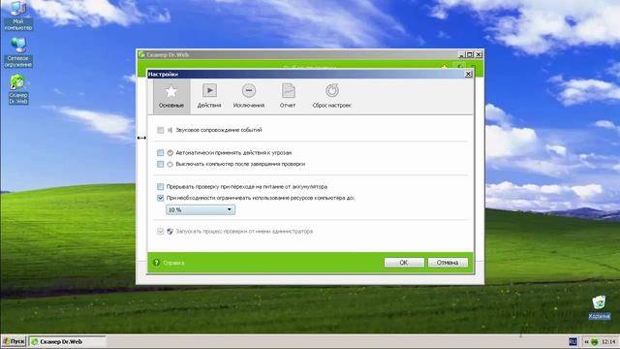
Task: Open the Пуск start menu
Action: [x=14, y=341]
